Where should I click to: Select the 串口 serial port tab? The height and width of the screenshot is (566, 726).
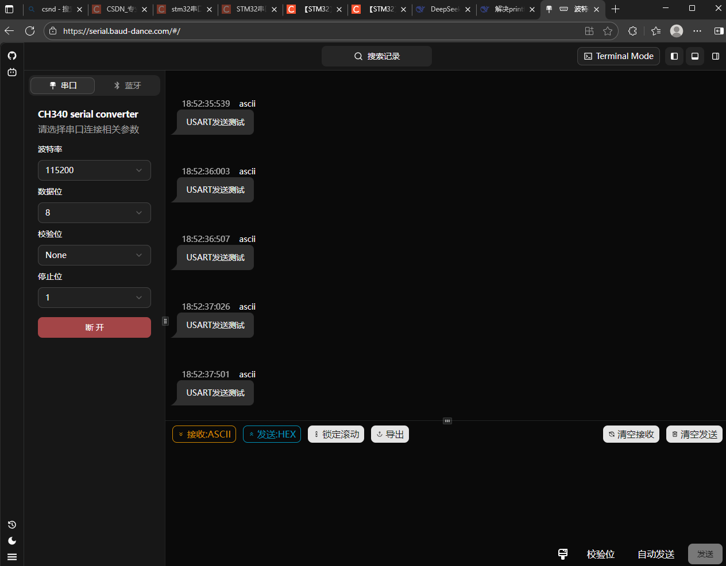[x=63, y=85]
